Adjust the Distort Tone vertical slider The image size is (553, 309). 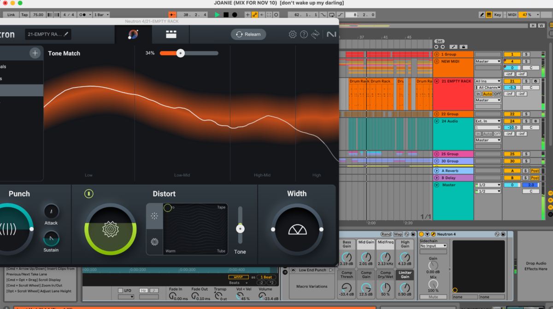240,226
